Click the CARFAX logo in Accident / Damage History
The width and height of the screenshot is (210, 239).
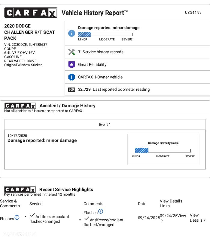tap(20, 106)
